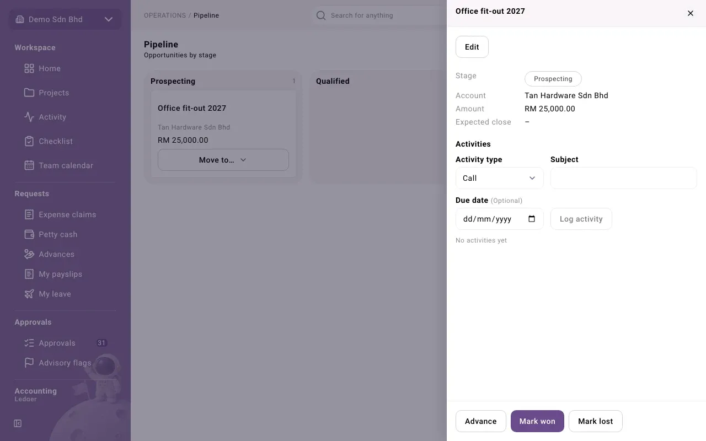Click the Home grid icon in sidebar

tap(29, 68)
